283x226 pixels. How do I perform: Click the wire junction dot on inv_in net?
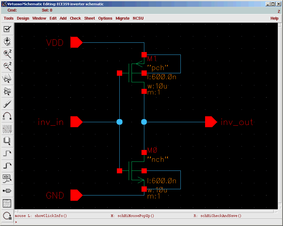pos(119,122)
